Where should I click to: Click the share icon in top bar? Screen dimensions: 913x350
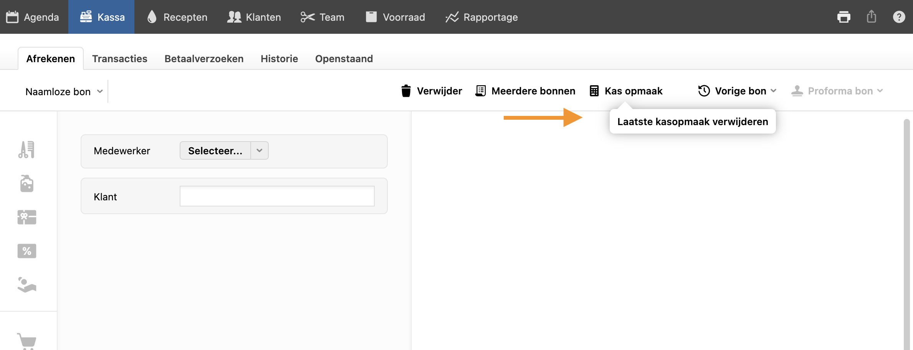871,17
